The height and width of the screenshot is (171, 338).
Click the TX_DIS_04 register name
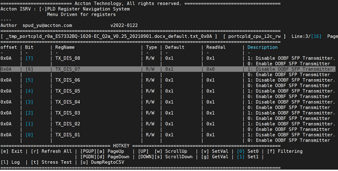pos(68,102)
